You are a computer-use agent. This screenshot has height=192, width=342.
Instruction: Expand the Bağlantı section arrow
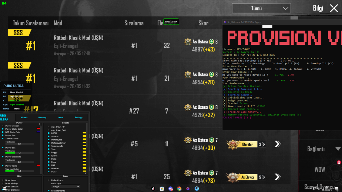[x=337, y=149]
